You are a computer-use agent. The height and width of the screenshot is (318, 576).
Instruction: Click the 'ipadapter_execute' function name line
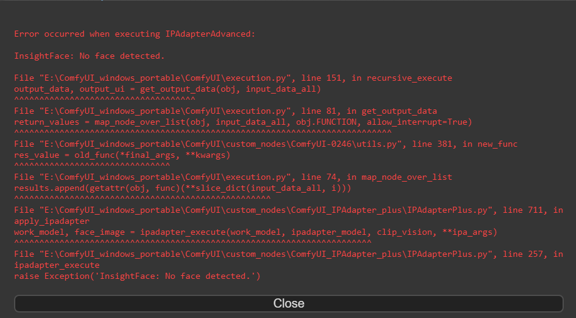click(56, 265)
